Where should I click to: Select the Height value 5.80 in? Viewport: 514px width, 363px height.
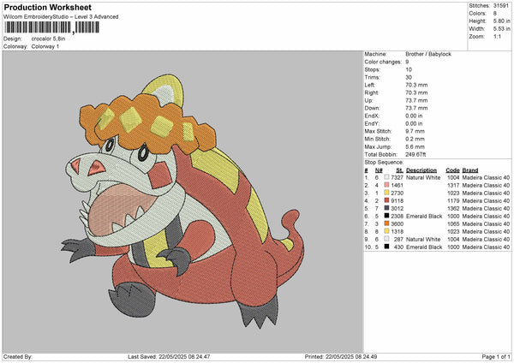[501, 21]
